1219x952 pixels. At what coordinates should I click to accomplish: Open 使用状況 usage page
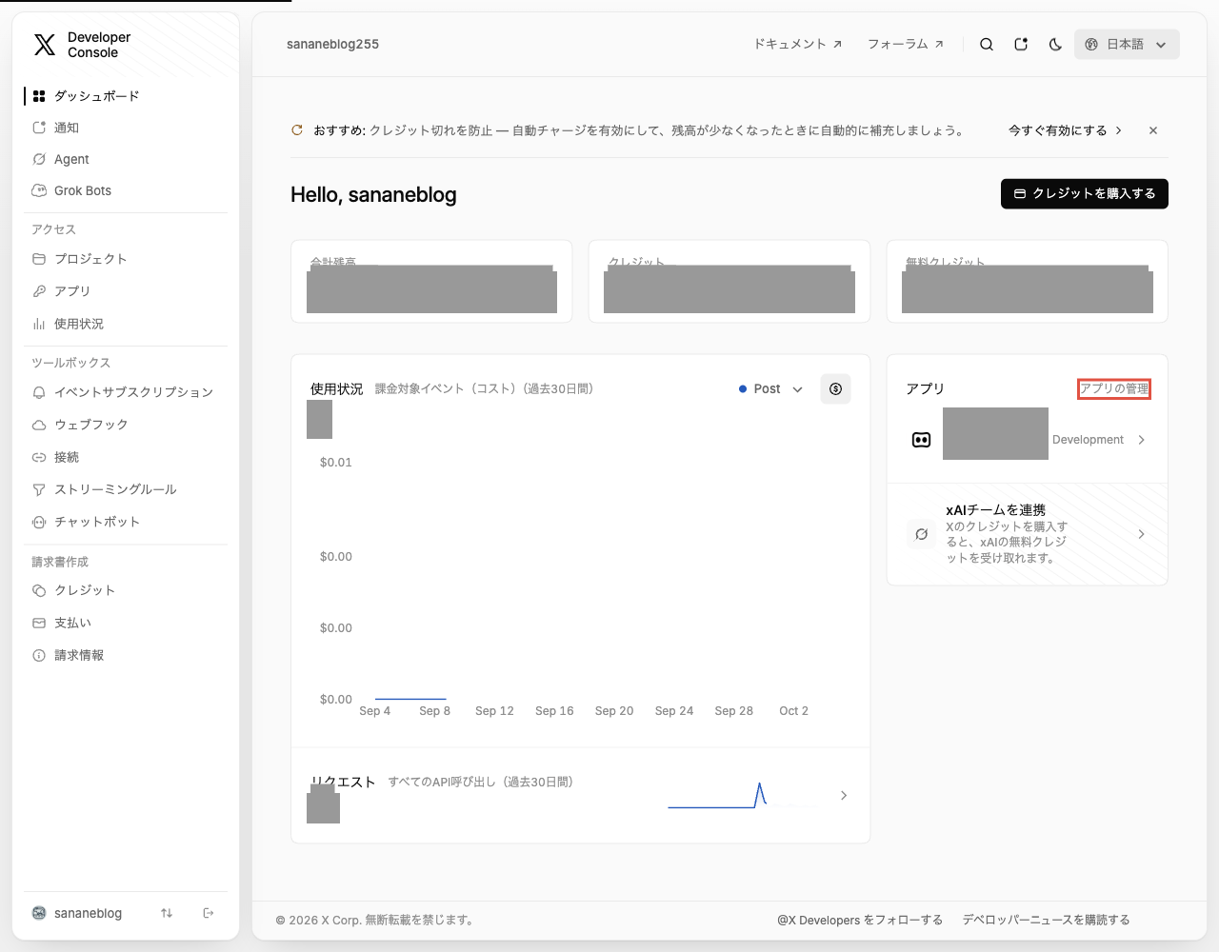pos(126,324)
